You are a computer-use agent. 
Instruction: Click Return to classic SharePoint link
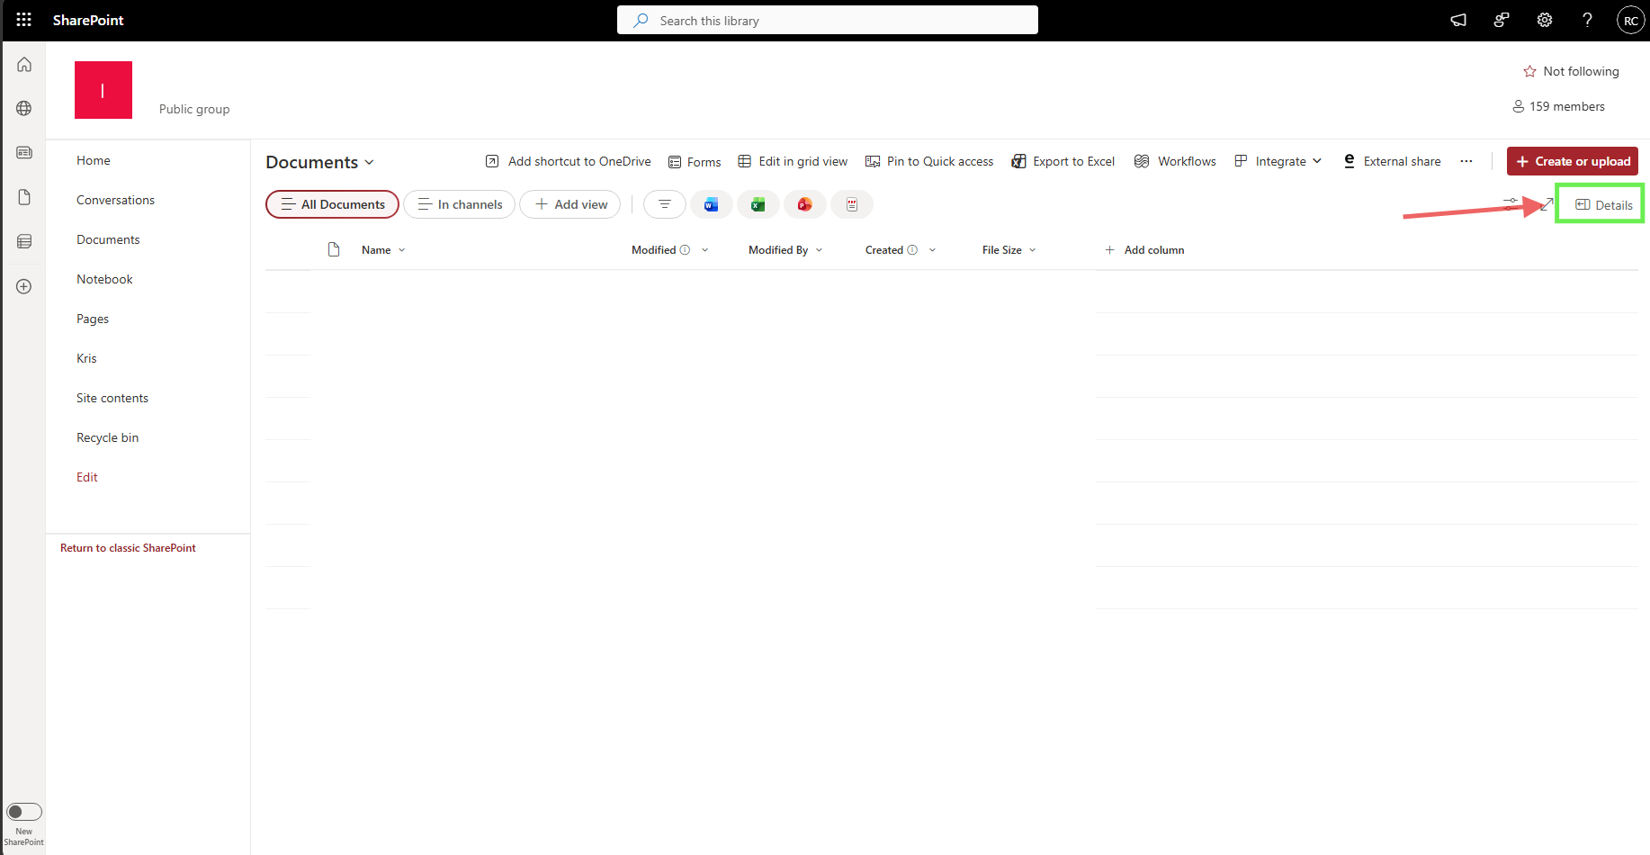pos(128,548)
